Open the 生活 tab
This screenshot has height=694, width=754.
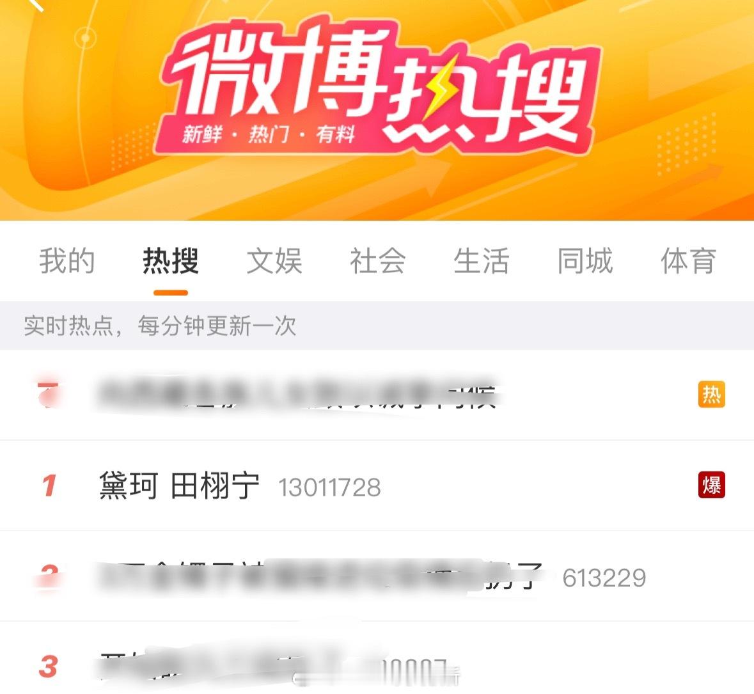482,261
